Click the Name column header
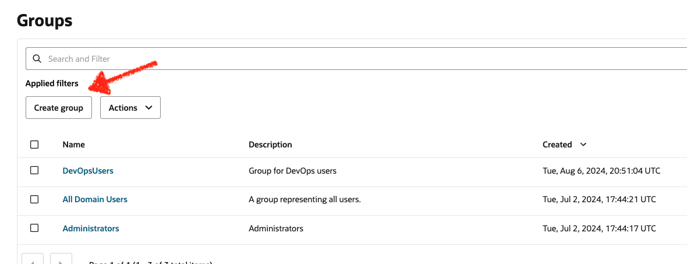 pyautogui.click(x=73, y=145)
